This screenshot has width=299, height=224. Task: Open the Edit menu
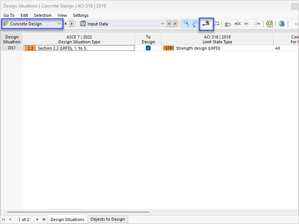[24, 15]
